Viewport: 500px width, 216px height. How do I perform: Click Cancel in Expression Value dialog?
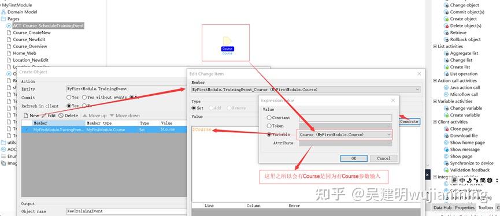tap(383, 158)
